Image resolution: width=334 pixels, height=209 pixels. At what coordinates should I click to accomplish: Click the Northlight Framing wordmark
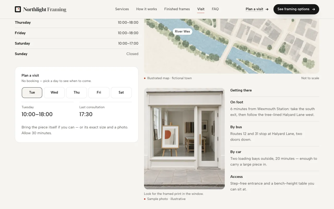(45, 9)
